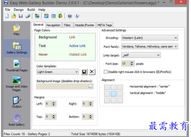Click the Background image path field
The width and height of the screenshot is (191, 137).
click(x=62, y=86)
